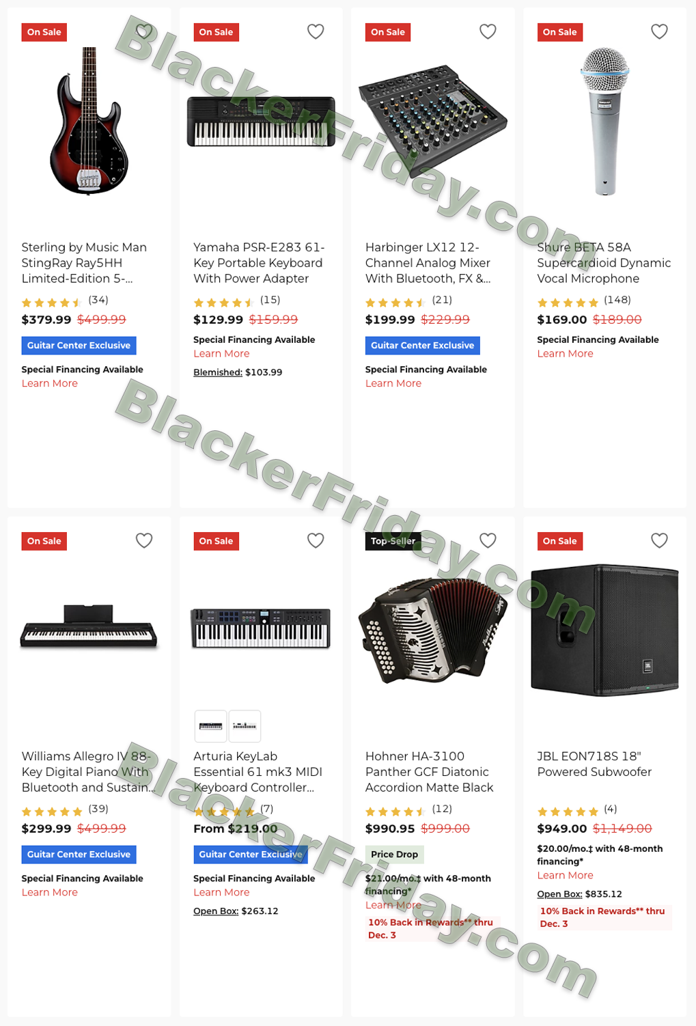Favorite the Hohner Panther accordion heart icon

(488, 540)
